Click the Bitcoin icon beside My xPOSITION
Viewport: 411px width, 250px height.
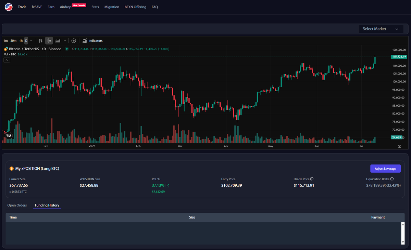click(x=12, y=169)
